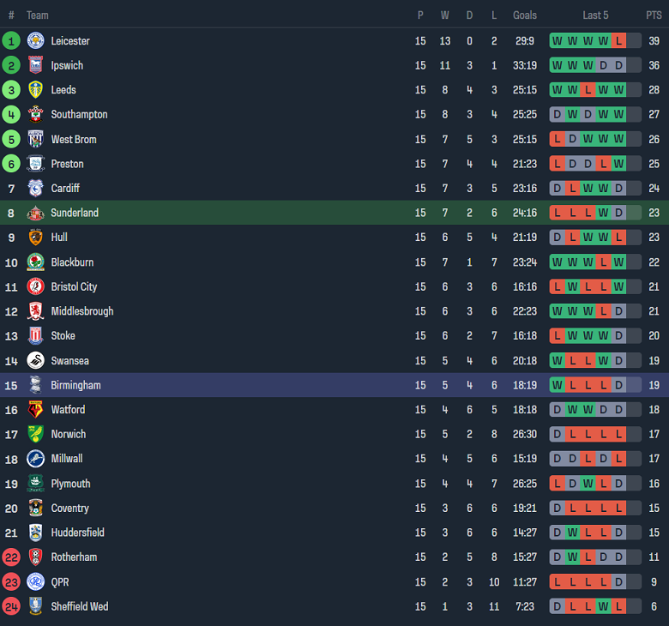
Task: Select the Last 5 column header
Action: [595, 15]
